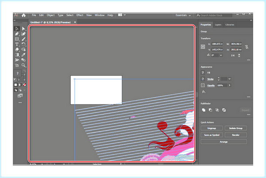The image size is (266, 178).
Task: Select the Zoom magnifier tool
Action: coord(23,65)
